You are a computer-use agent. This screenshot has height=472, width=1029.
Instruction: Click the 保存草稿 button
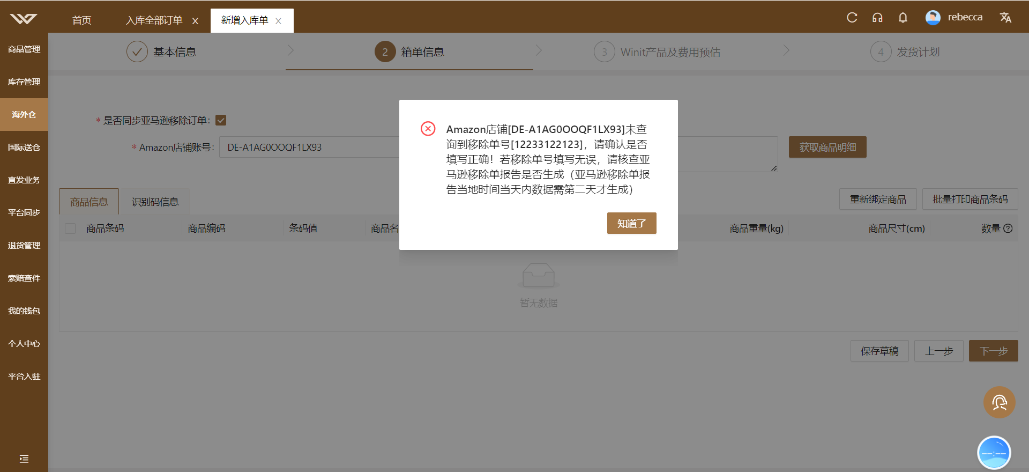click(x=879, y=351)
